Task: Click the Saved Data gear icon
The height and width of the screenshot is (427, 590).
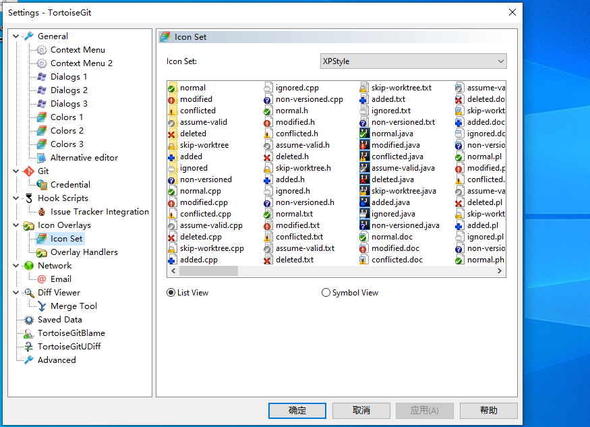Action: point(29,320)
